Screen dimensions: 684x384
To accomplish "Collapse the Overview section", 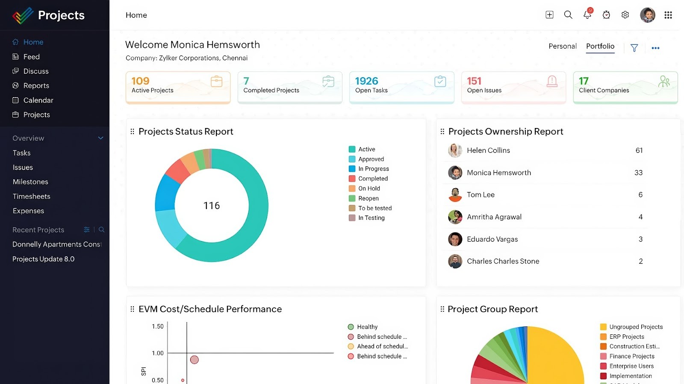I will (100, 138).
